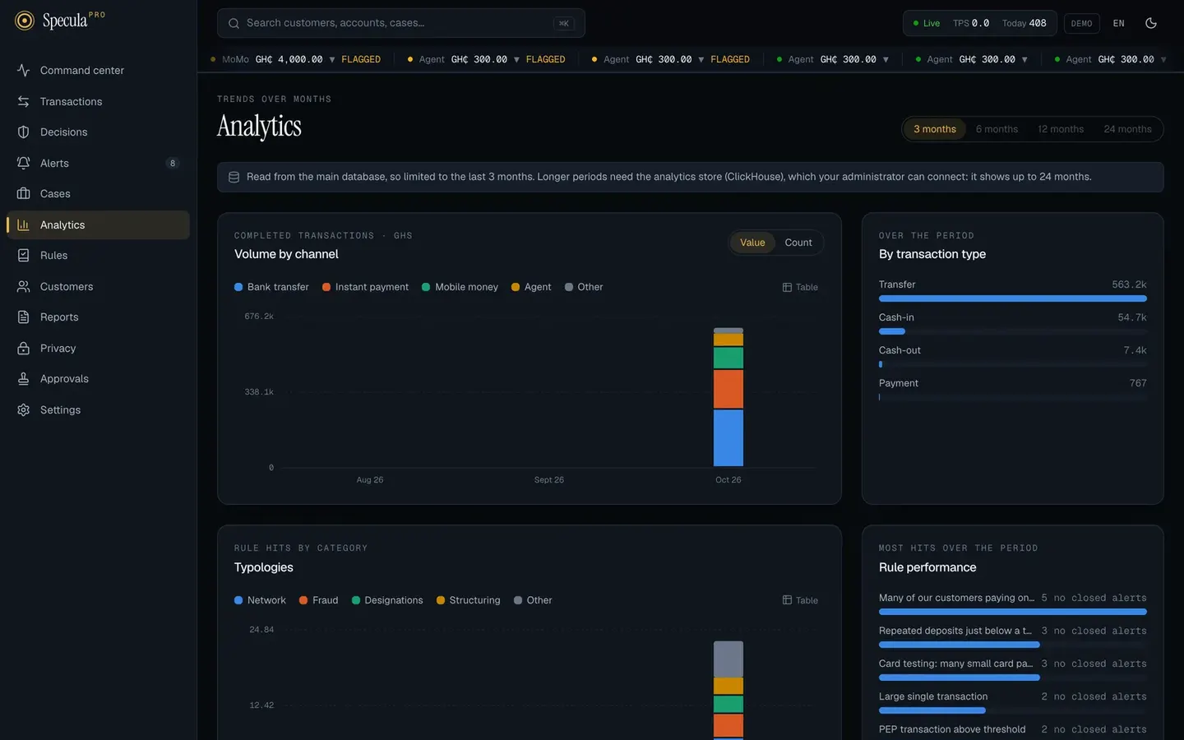This screenshot has height=740, width=1184.
Task: Open Approvals via the stamp icon
Action: coord(23,379)
